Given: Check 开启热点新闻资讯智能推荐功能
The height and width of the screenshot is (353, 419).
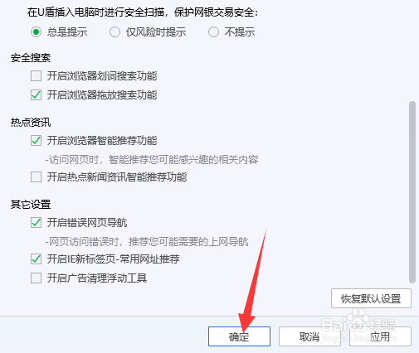Looking at the screenshot, I should tap(36, 176).
